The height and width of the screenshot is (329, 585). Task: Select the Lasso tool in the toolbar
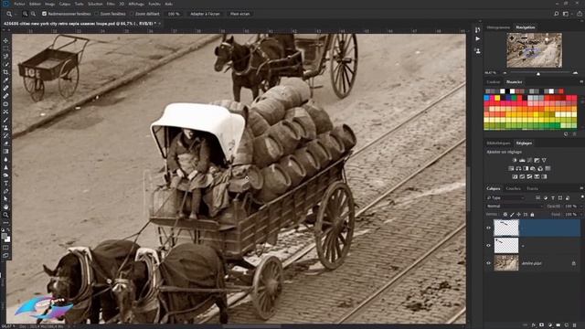click(x=5, y=57)
